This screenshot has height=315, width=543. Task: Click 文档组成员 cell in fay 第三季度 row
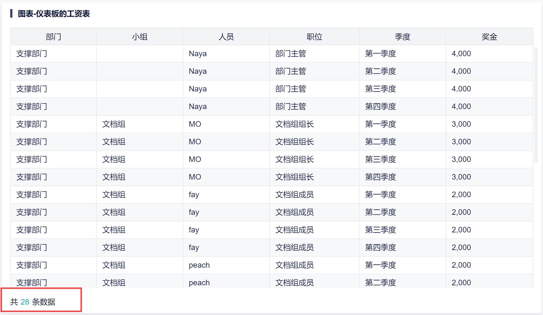(294, 230)
